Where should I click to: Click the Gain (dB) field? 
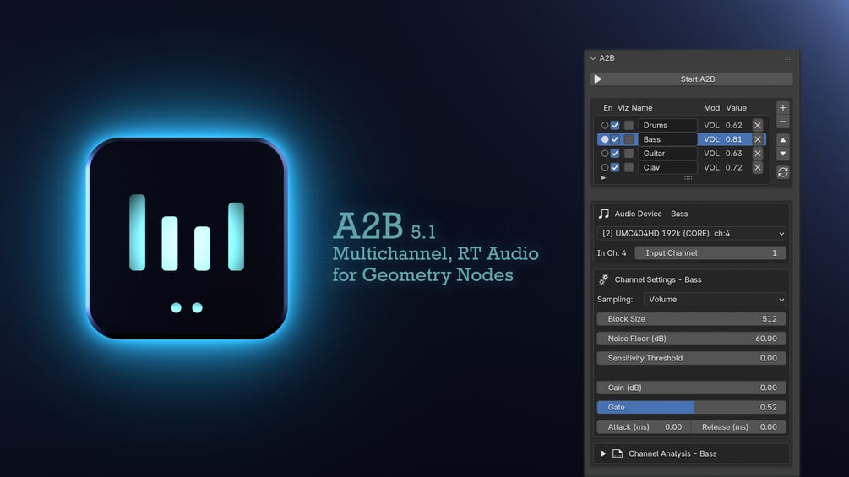(x=691, y=388)
